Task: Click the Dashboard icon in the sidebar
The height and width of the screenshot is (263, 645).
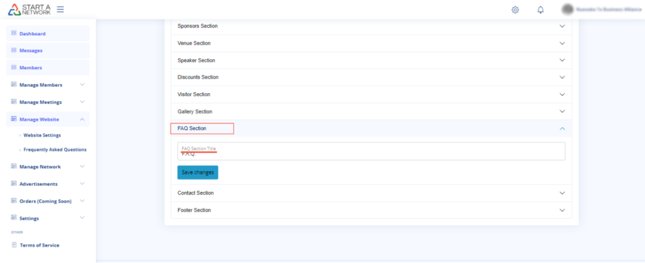Action: pos(14,33)
